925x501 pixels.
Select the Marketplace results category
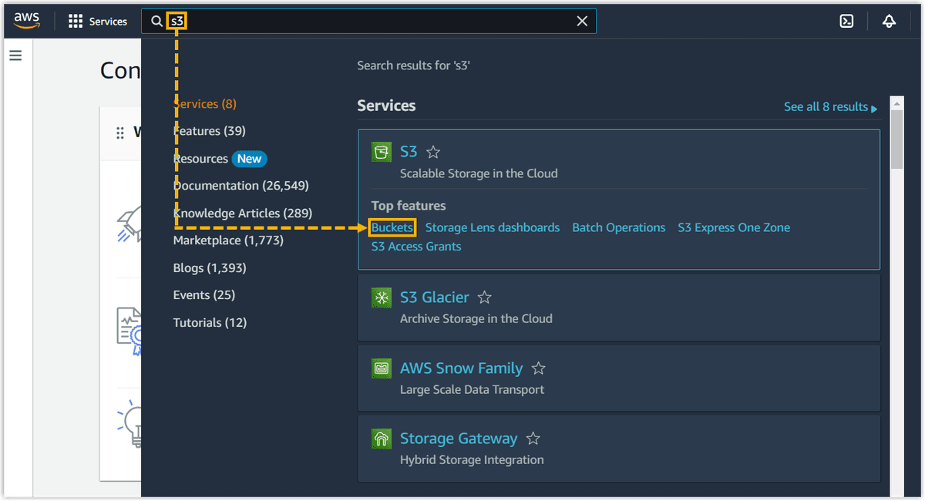(228, 240)
